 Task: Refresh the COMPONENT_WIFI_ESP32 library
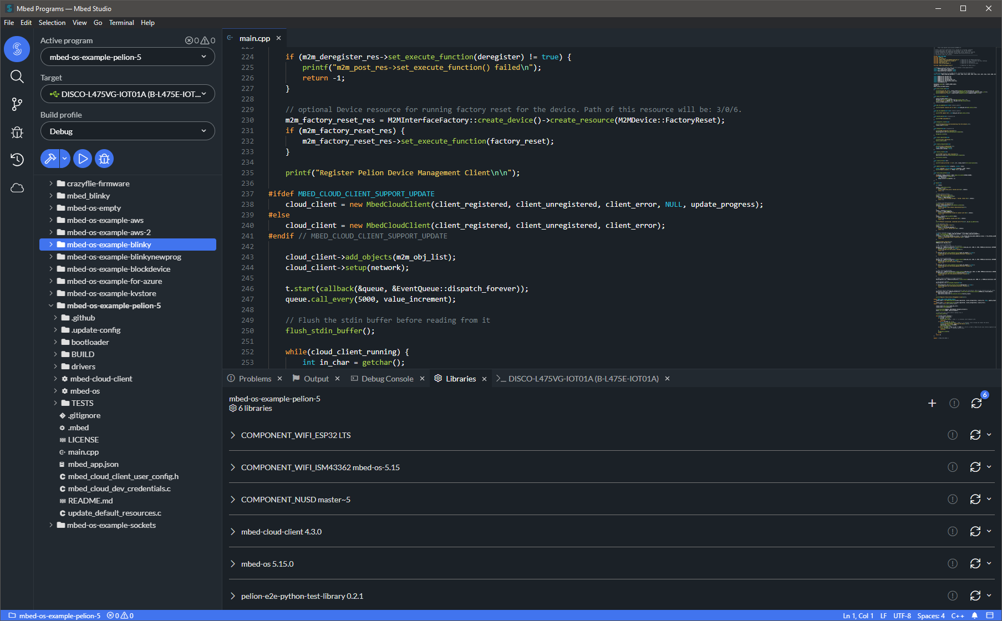975,435
